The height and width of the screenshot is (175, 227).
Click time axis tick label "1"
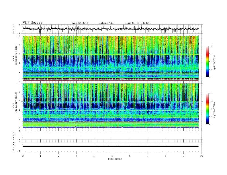pyautogui.click(x=40, y=156)
